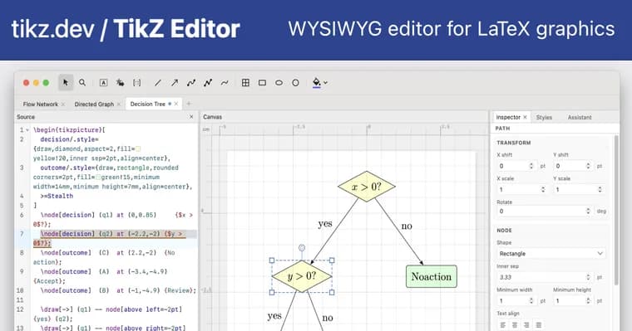Select the text node tool
The height and width of the screenshot is (331, 632).
point(104,82)
